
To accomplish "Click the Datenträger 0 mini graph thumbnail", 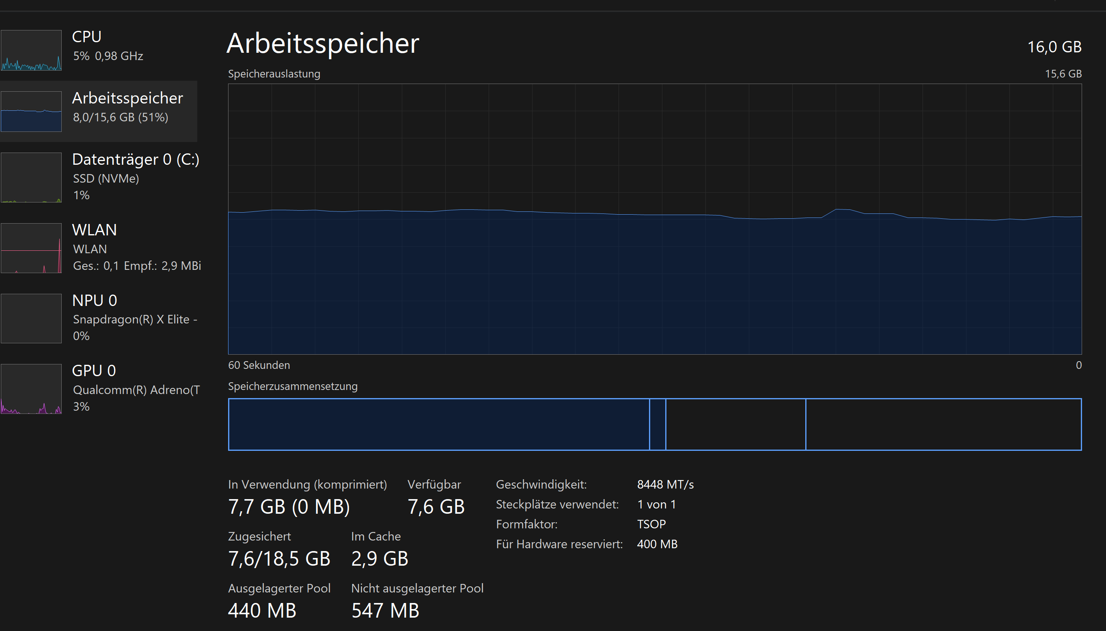I will (x=31, y=177).
